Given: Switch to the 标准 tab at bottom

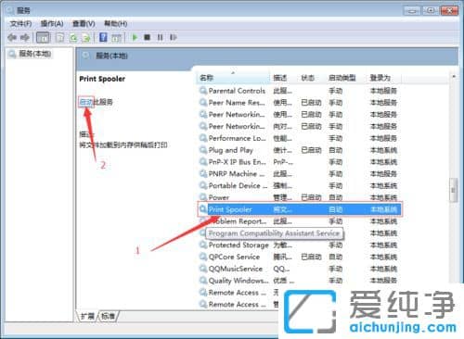Looking at the screenshot, I should tap(108, 316).
